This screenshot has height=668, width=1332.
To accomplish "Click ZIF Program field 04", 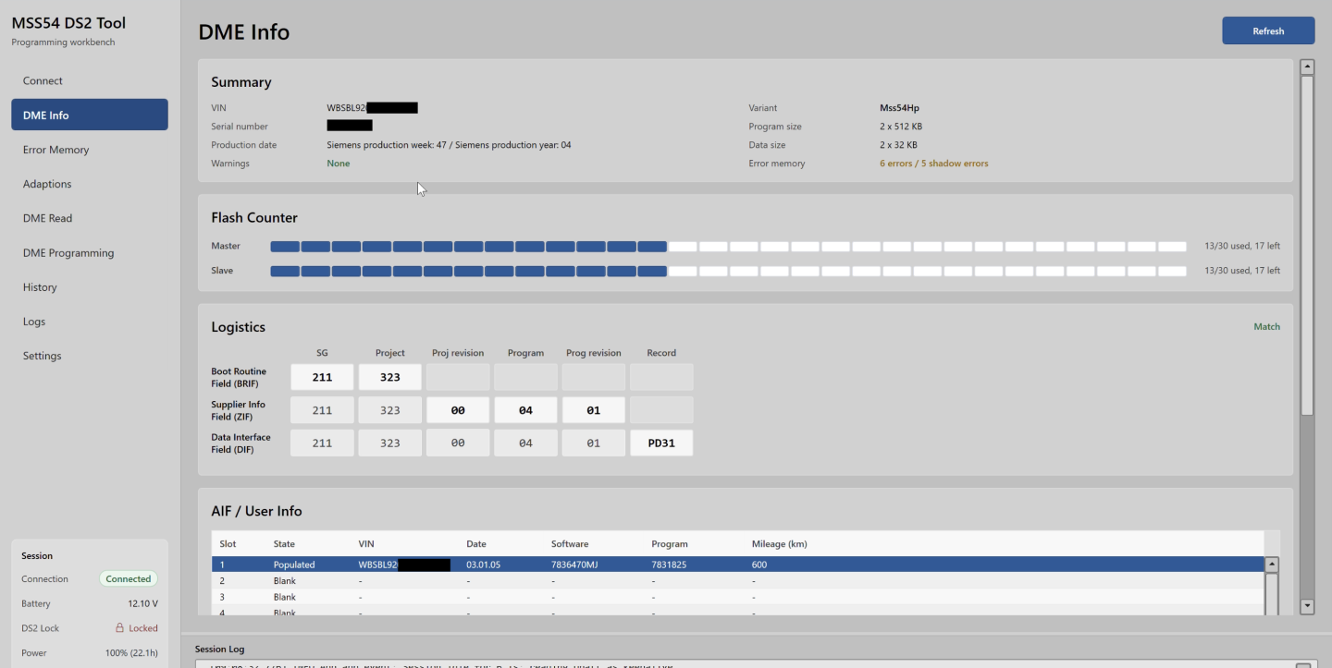I will tap(525, 410).
